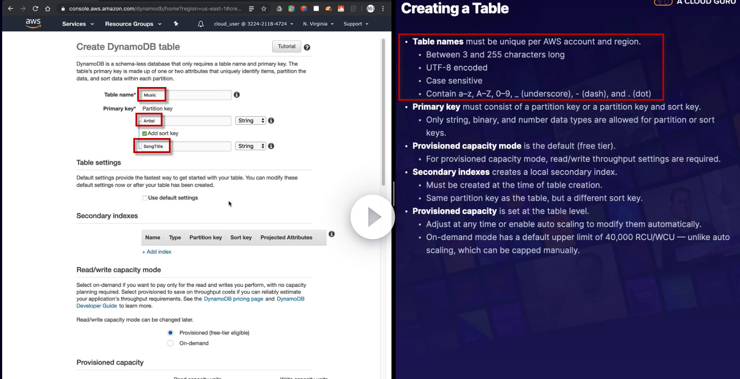Viewport: 740px width, 379px height.
Task: Show info for Secondary indexes table
Action: coord(331,234)
